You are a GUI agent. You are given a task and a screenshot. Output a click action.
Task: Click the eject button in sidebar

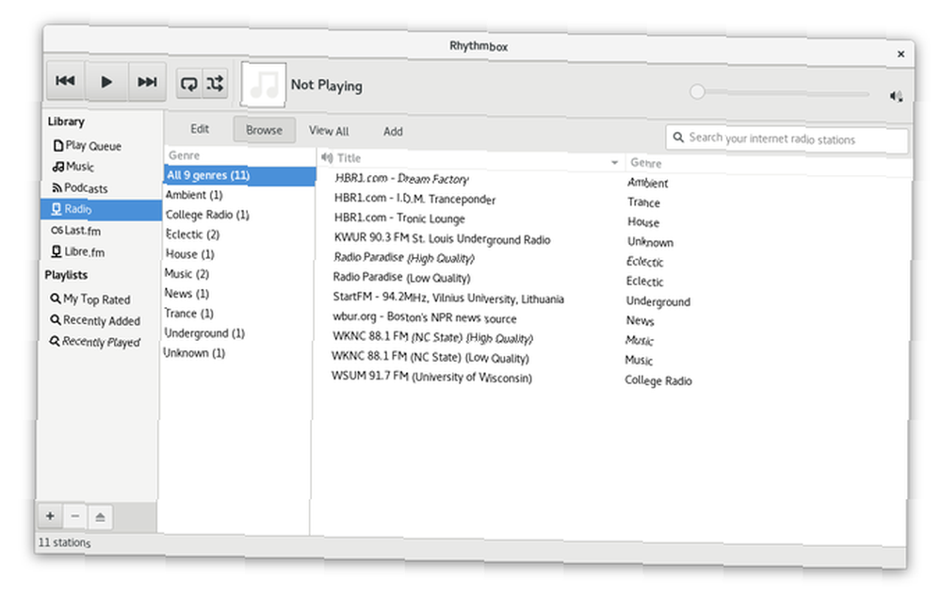(100, 517)
